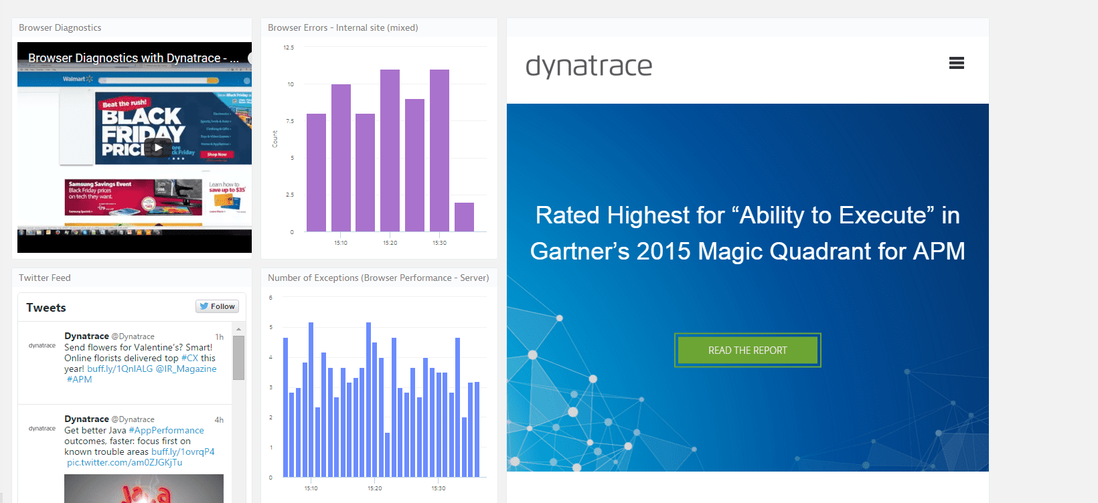The height and width of the screenshot is (503, 1098).
Task: Click the Twitter Feed tile title
Action: tap(45, 278)
